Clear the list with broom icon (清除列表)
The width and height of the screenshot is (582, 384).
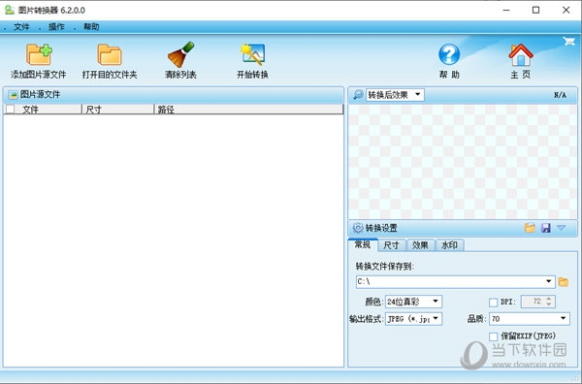coord(180,54)
